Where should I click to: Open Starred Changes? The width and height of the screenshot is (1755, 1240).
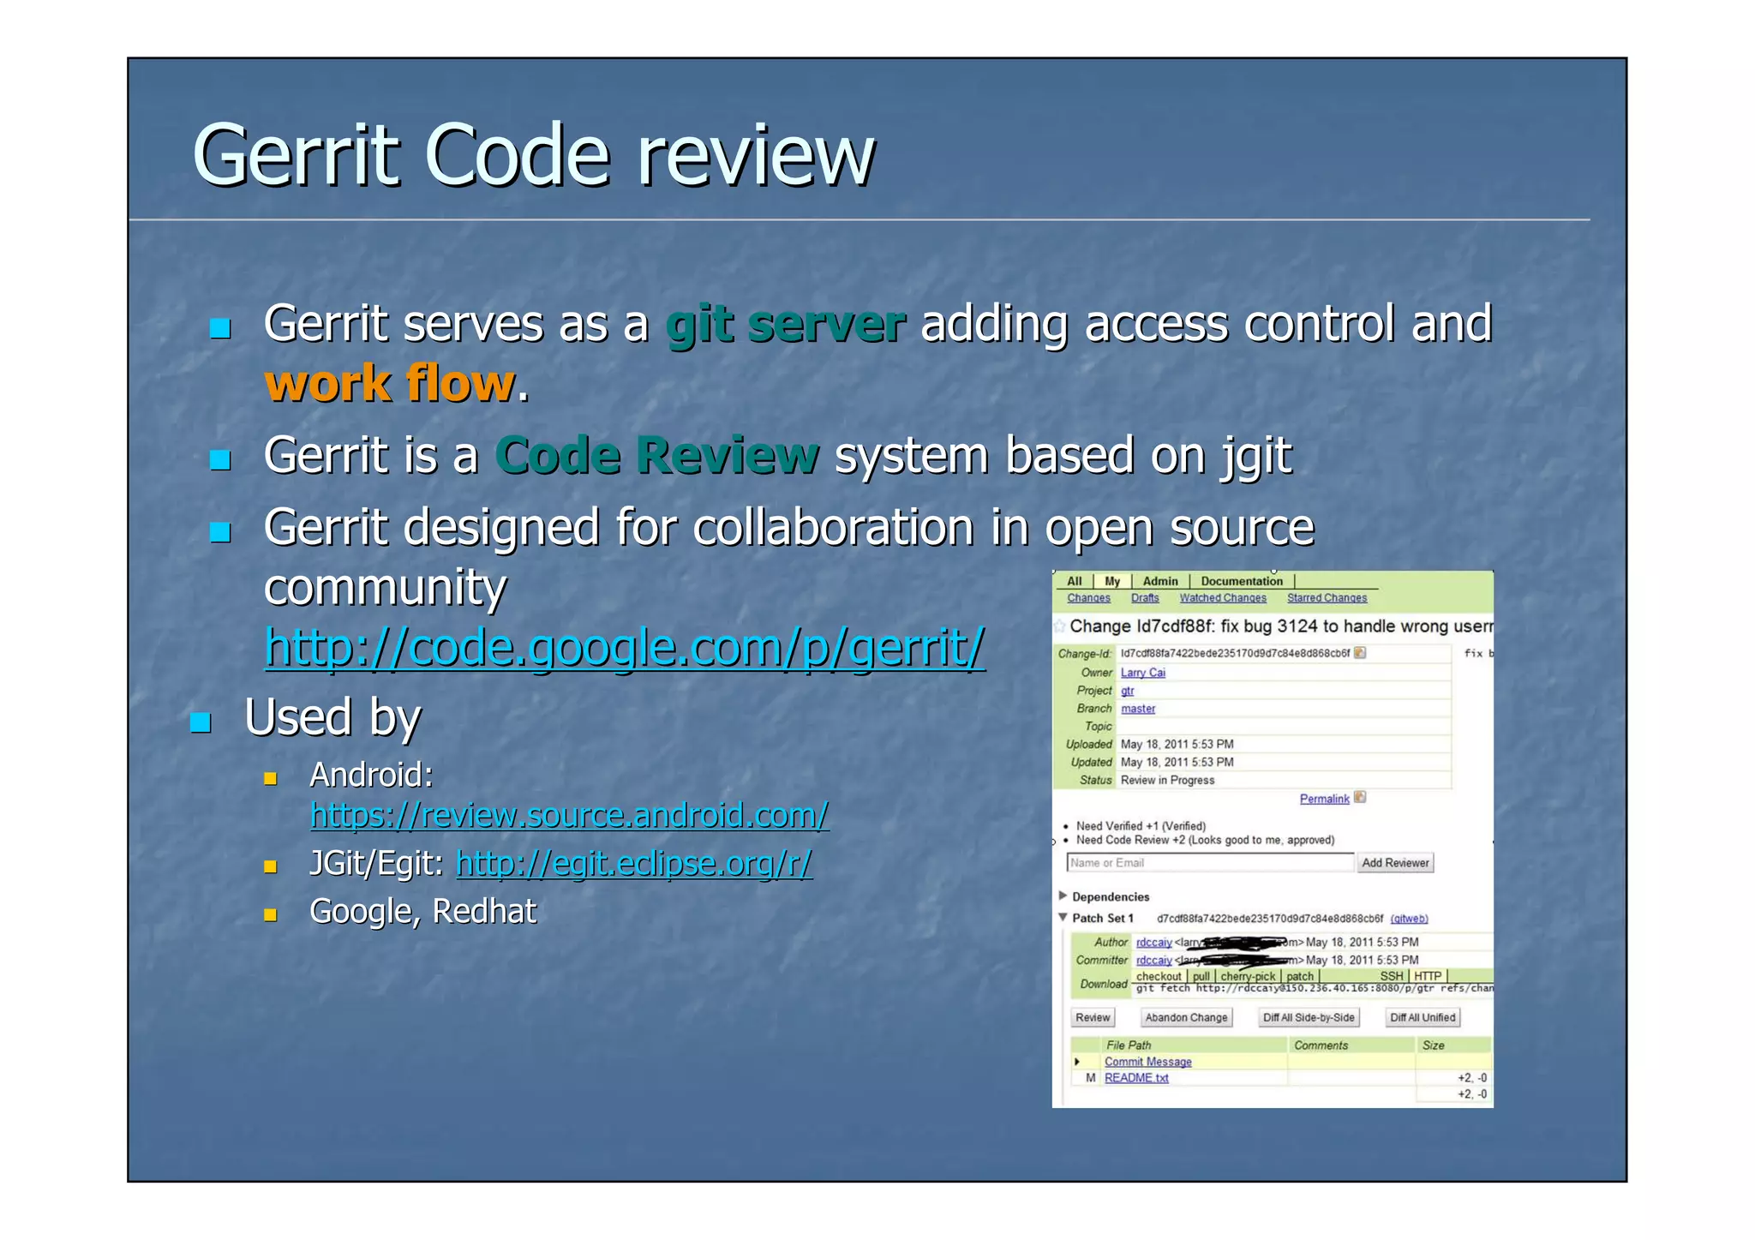click(x=1327, y=598)
